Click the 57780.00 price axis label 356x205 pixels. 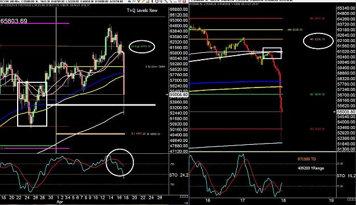pos(346,84)
